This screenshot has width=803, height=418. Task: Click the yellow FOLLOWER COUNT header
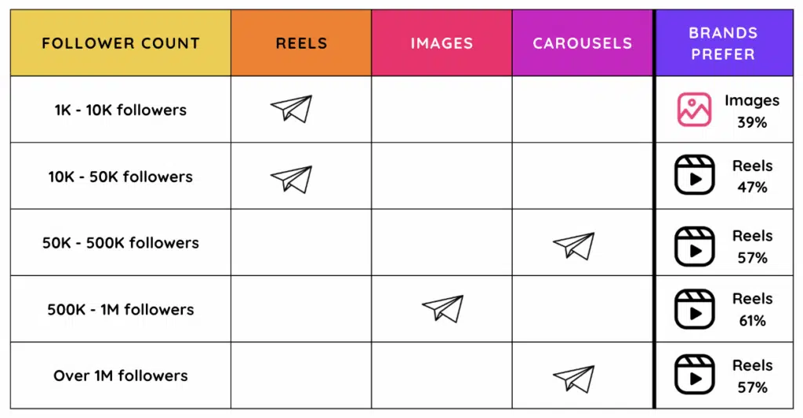[121, 43]
